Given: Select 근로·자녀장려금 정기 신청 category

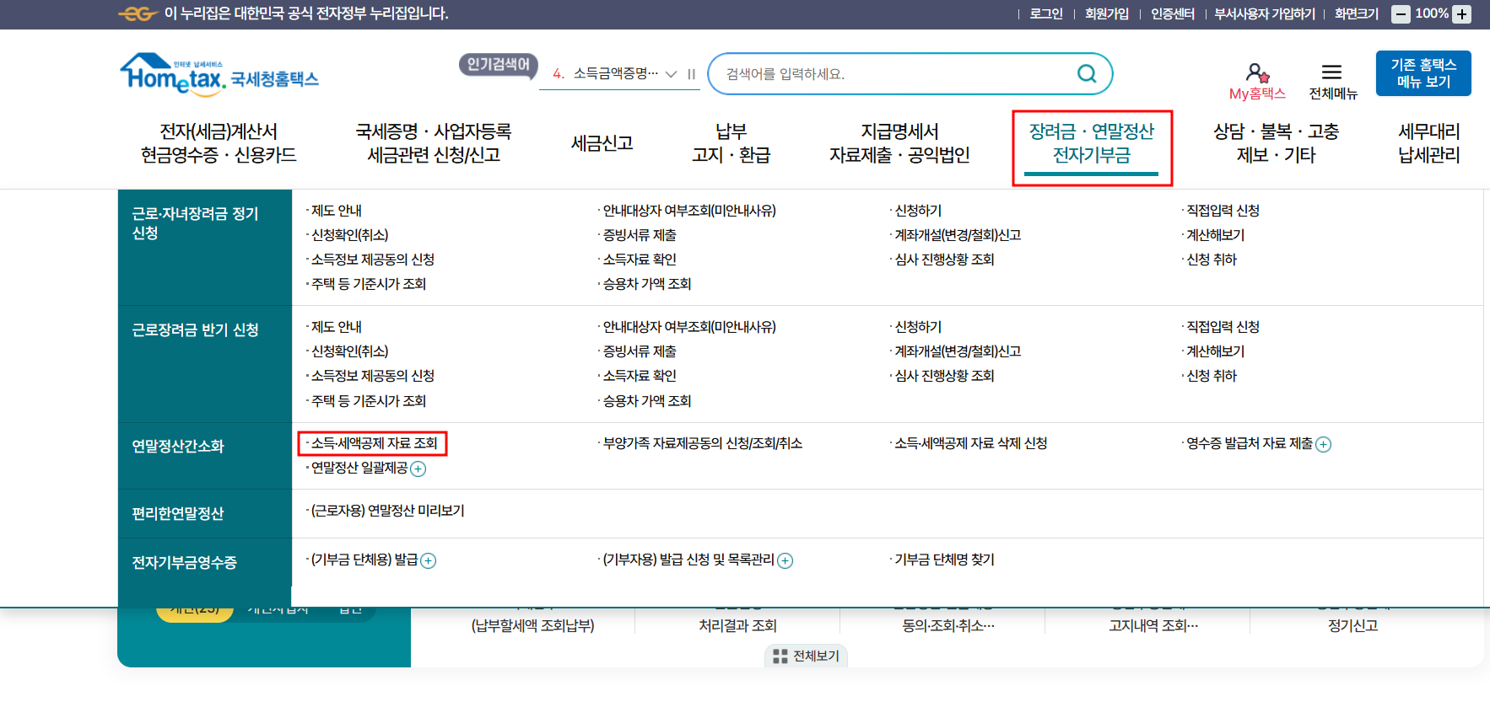Looking at the screenshot, I should (x=205, y=248).
